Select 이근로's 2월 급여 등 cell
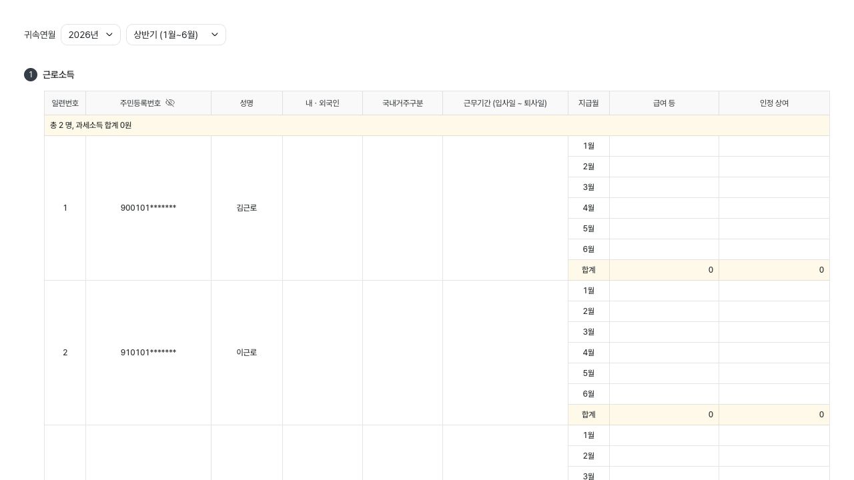This screenshot has width=854, height=480. click(664, 311)
